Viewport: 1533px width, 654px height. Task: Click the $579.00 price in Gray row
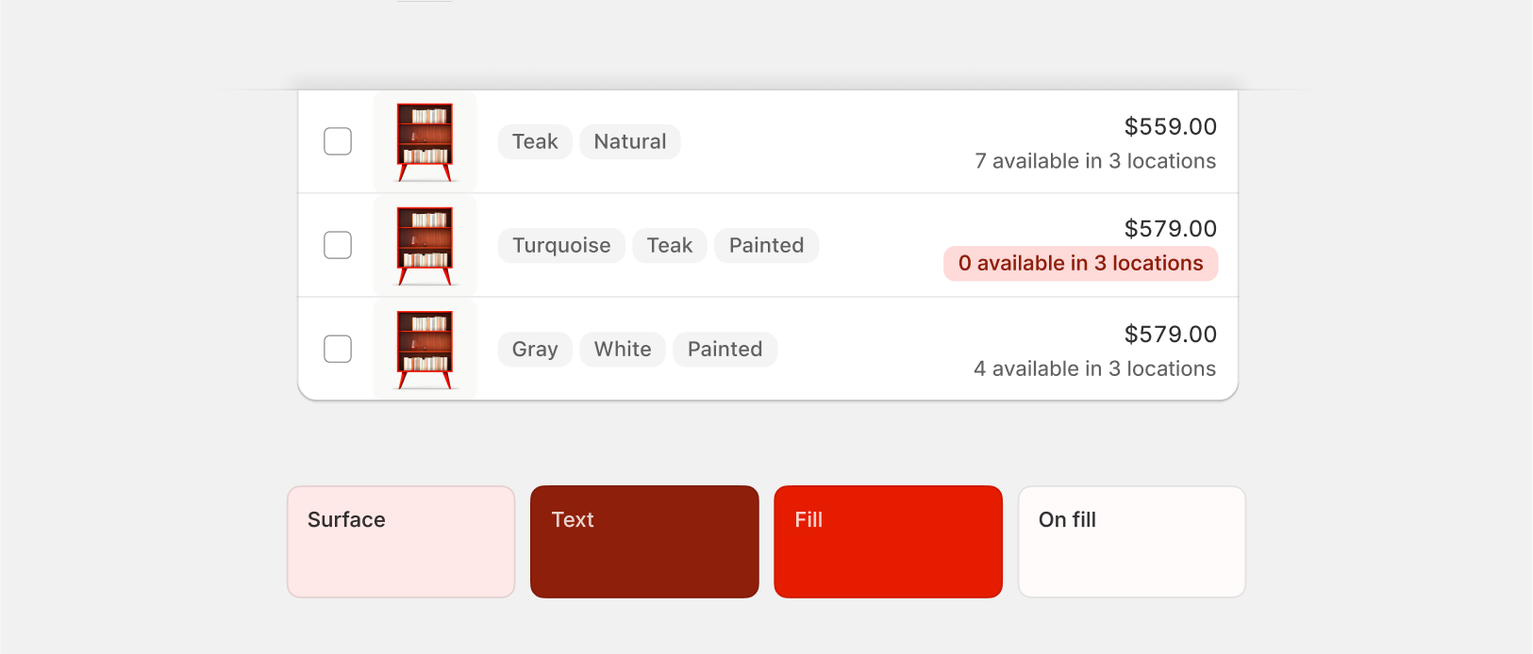tap(1171, 334)
